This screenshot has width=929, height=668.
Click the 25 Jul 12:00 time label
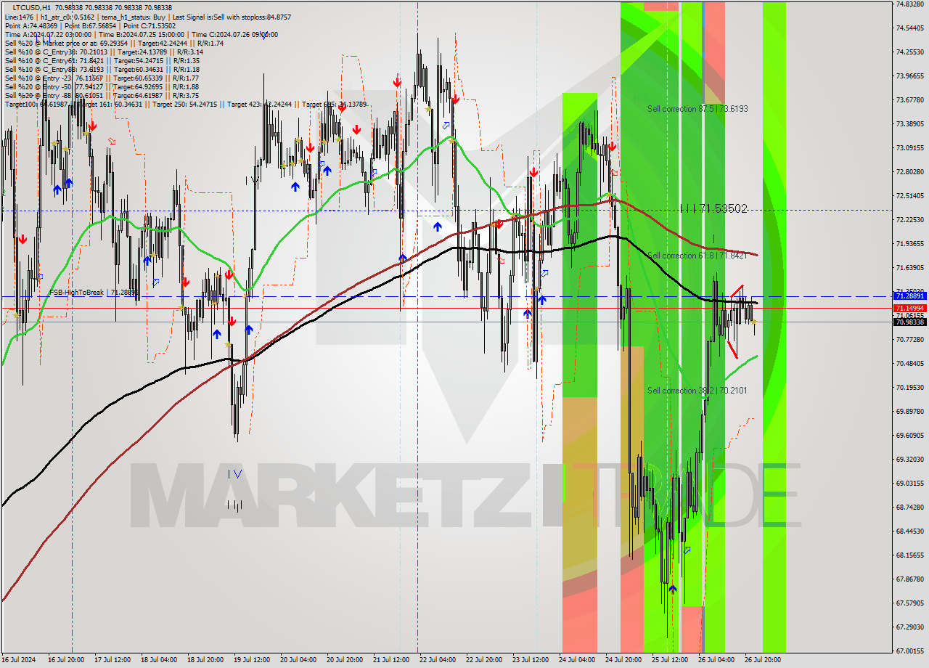670,660
